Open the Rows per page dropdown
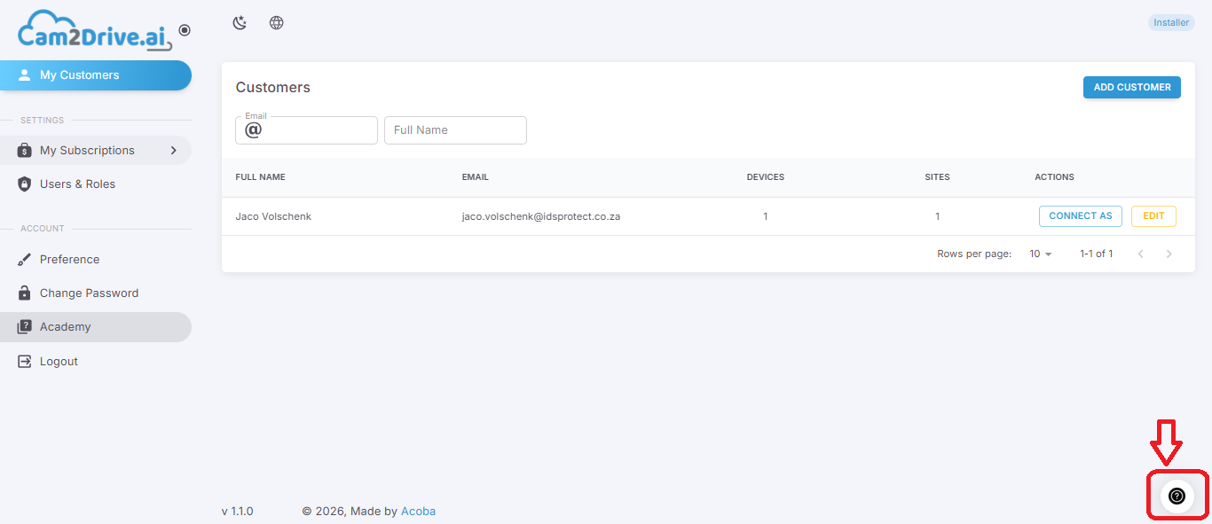Viewport: 1212px width, 524px height. coord(1041,254)
